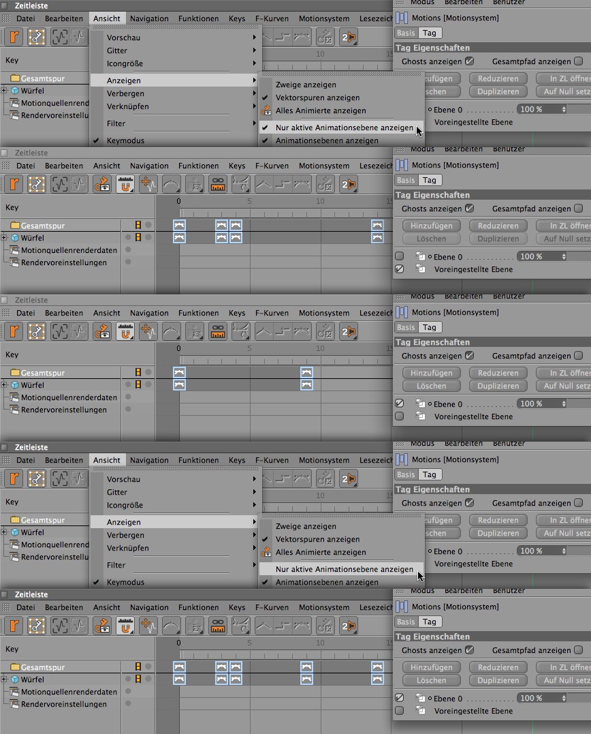Click link-view orange arrow icon in second panel

102,185
